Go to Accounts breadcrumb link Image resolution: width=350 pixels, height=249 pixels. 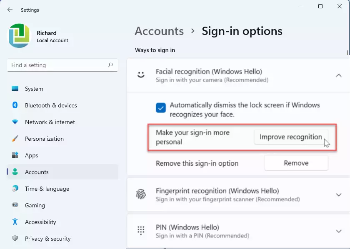coord(159,31)
